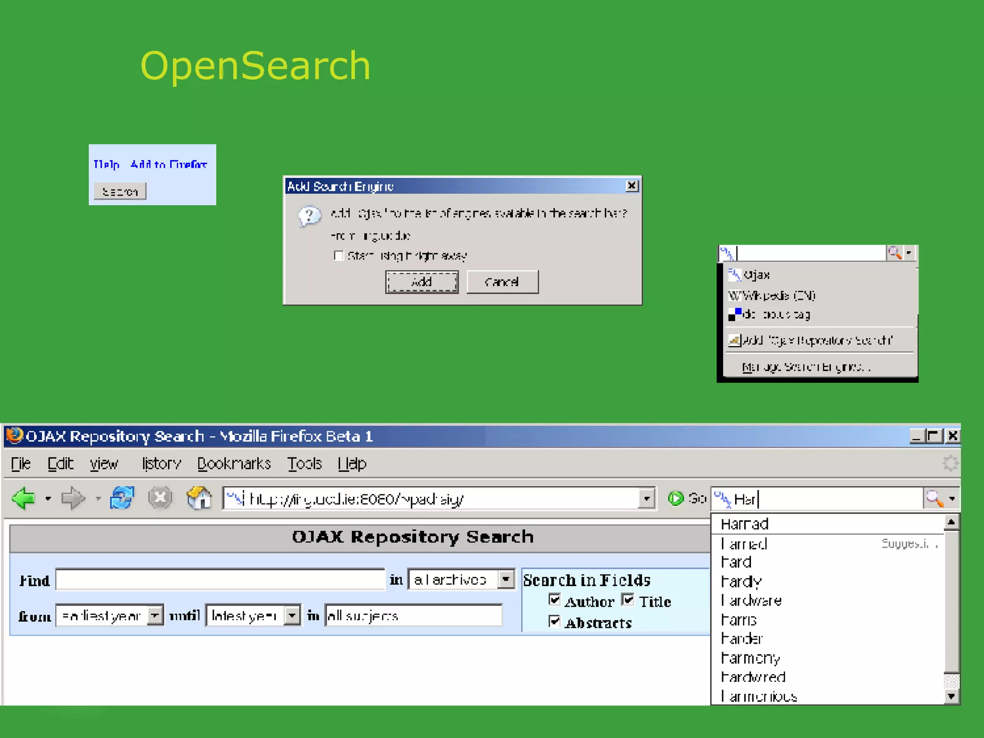Open the Bookmarks menu
This screenshot has height=738, width=984.
[234, 463]
